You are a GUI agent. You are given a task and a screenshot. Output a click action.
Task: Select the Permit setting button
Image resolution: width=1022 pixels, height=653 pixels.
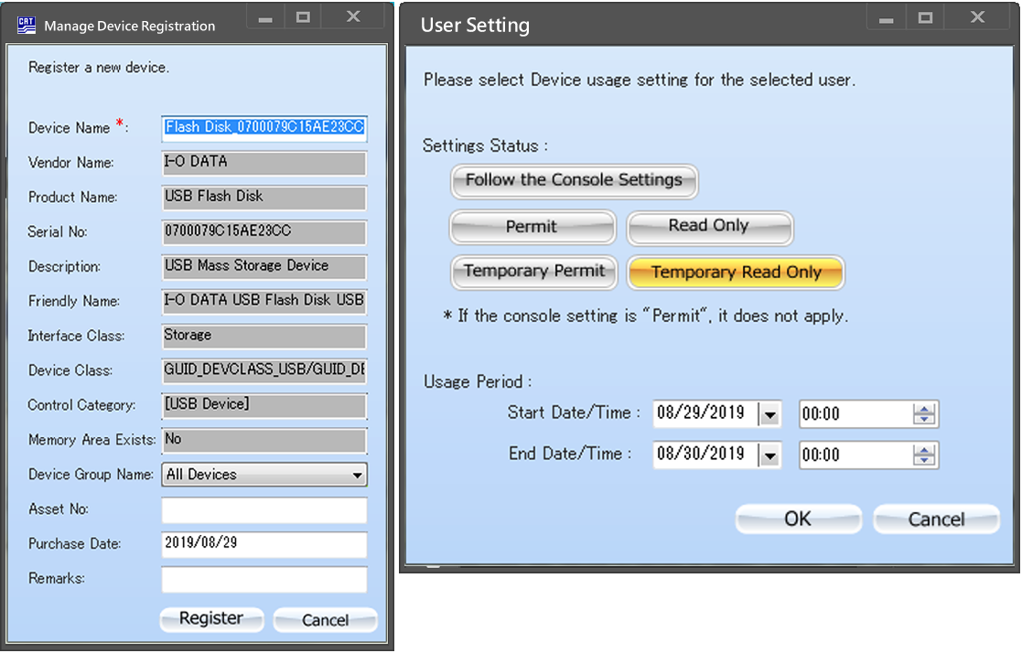[532, 226]
